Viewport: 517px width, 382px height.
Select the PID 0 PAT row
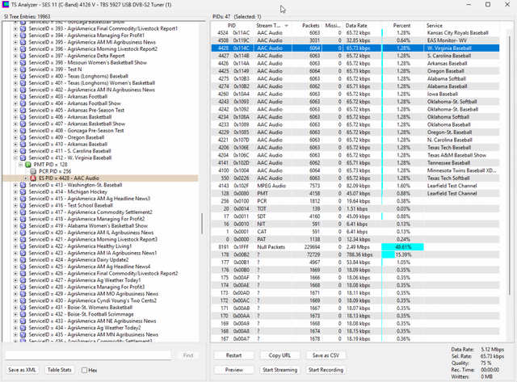(x=355, y=239)
